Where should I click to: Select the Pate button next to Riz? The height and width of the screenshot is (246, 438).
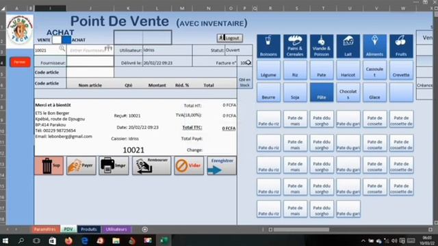[x=322, y=70]
